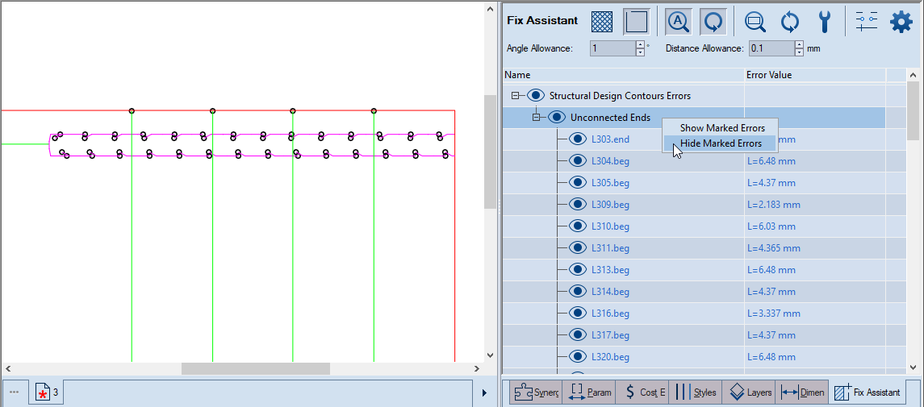The image size is (924, 407).
Task: Click the zoom to window magnifier icon
Action: tap(755, 21)
